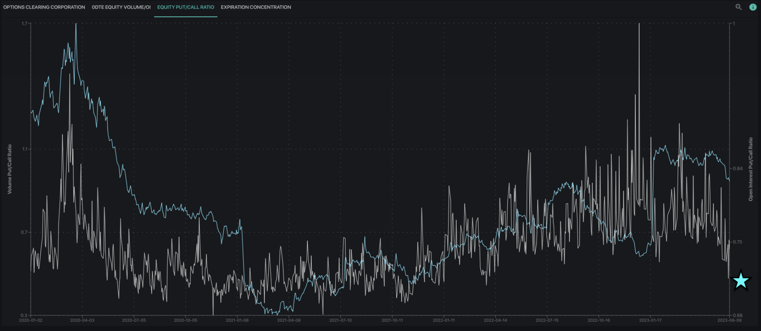Click the Open Interest Put/Call Ratio axis title

tap(751, 169)
